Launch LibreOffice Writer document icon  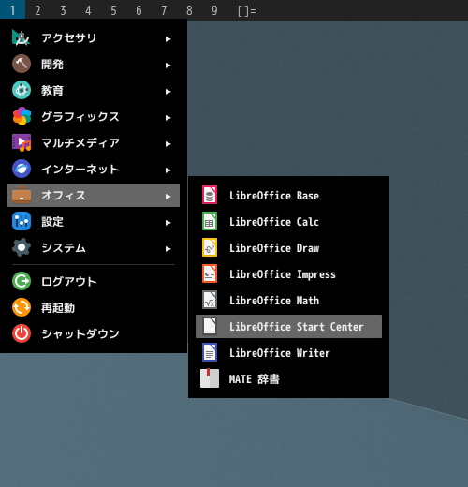tap(210, 352)
